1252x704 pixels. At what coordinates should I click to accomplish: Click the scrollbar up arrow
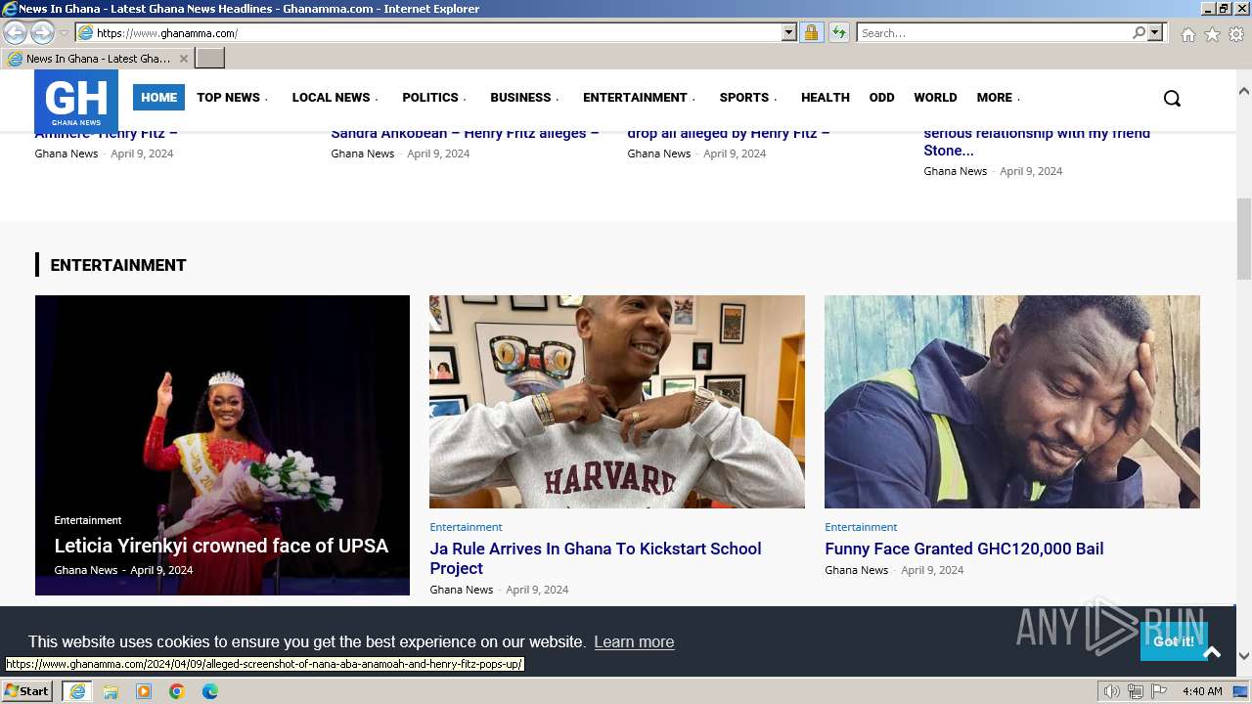[x=1244, y=91]
